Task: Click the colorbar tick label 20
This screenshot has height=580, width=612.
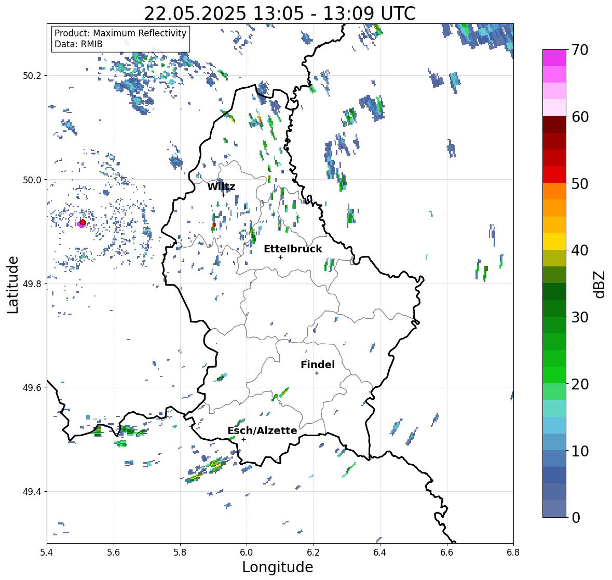Action: click(580, 384)
